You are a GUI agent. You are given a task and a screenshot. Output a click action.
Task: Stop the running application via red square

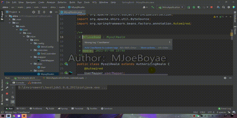click(x=211, y=7)
